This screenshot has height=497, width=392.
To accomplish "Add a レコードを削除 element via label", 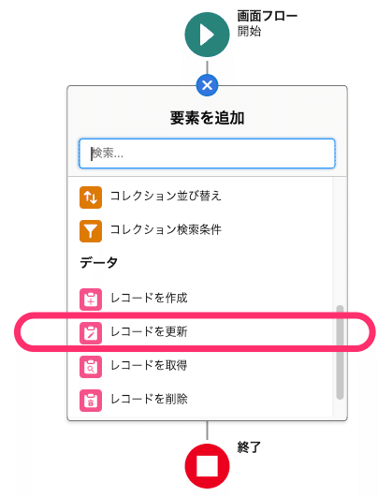I will point(149,399).
